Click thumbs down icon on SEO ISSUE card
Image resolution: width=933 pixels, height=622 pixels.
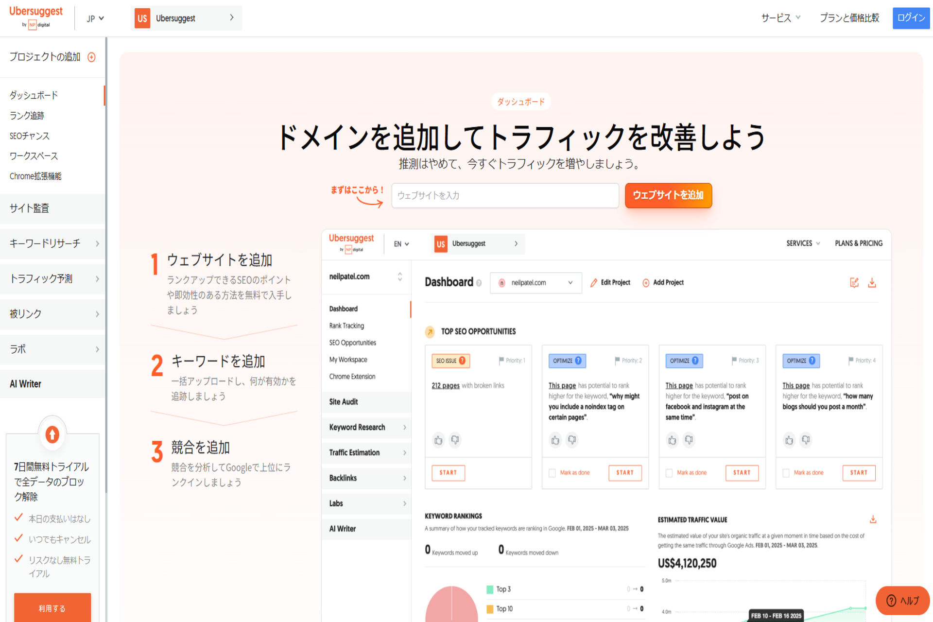pyautogui.click(x=455, y=440)
